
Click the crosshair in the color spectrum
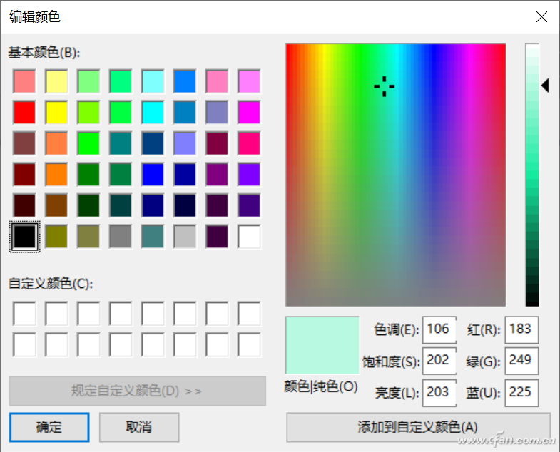pyautogui.click(x=385, y=86)
